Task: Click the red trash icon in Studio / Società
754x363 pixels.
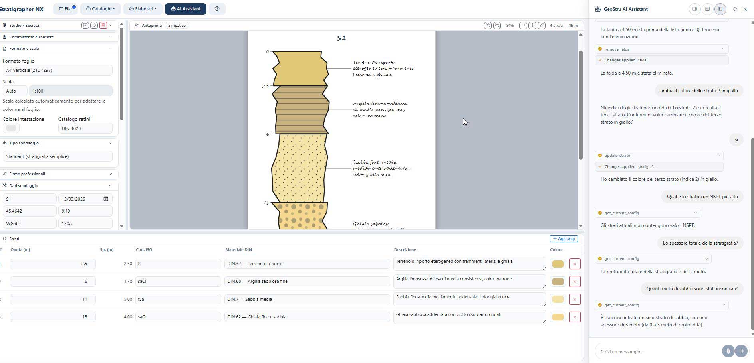Action: (103, 25)
